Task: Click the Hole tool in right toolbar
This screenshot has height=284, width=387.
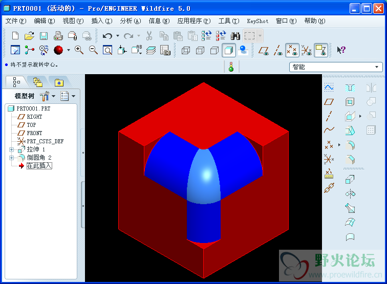Action: click(350, 88)
